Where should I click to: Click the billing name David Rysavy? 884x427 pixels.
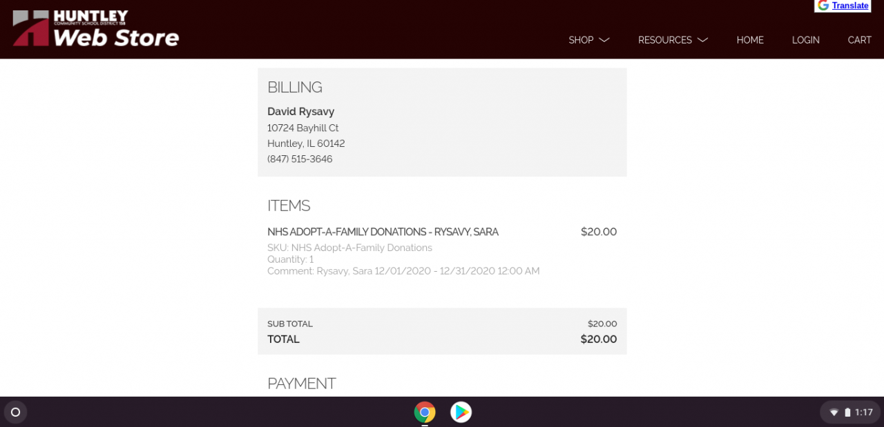(300, 112)
